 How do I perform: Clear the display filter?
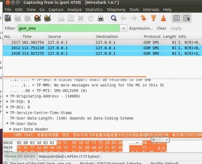click(x=161, y=28)
